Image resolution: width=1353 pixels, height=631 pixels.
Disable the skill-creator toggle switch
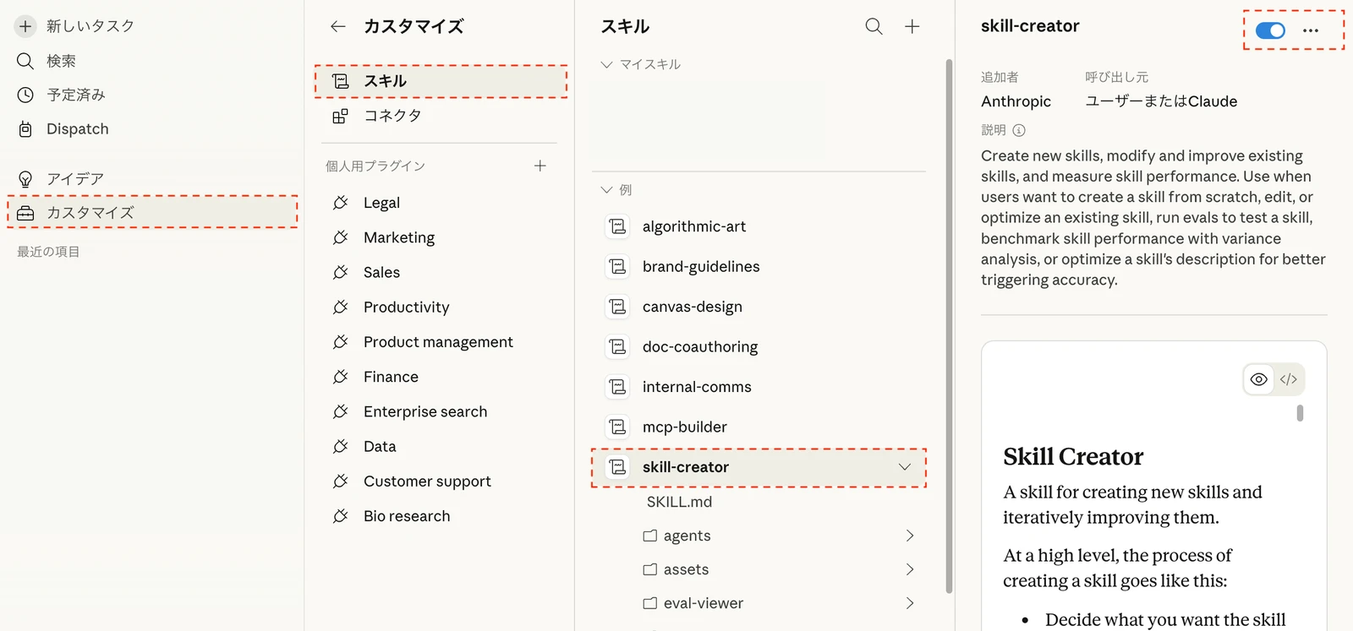1270,30
